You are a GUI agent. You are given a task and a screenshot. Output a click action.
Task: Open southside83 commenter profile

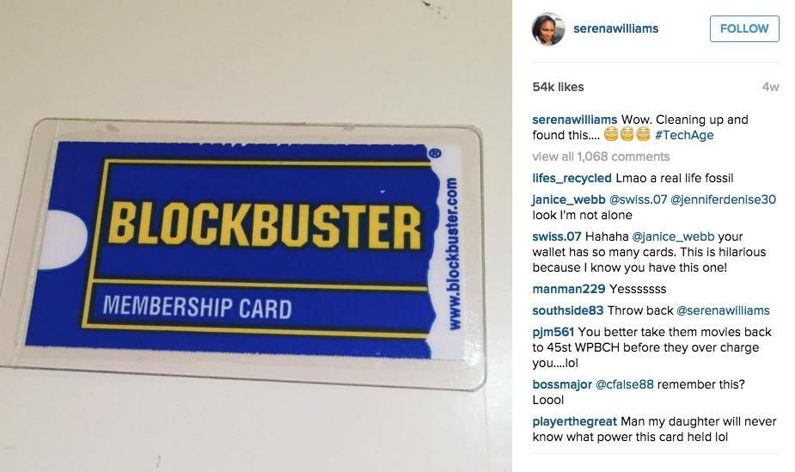(x=568, y=310)
